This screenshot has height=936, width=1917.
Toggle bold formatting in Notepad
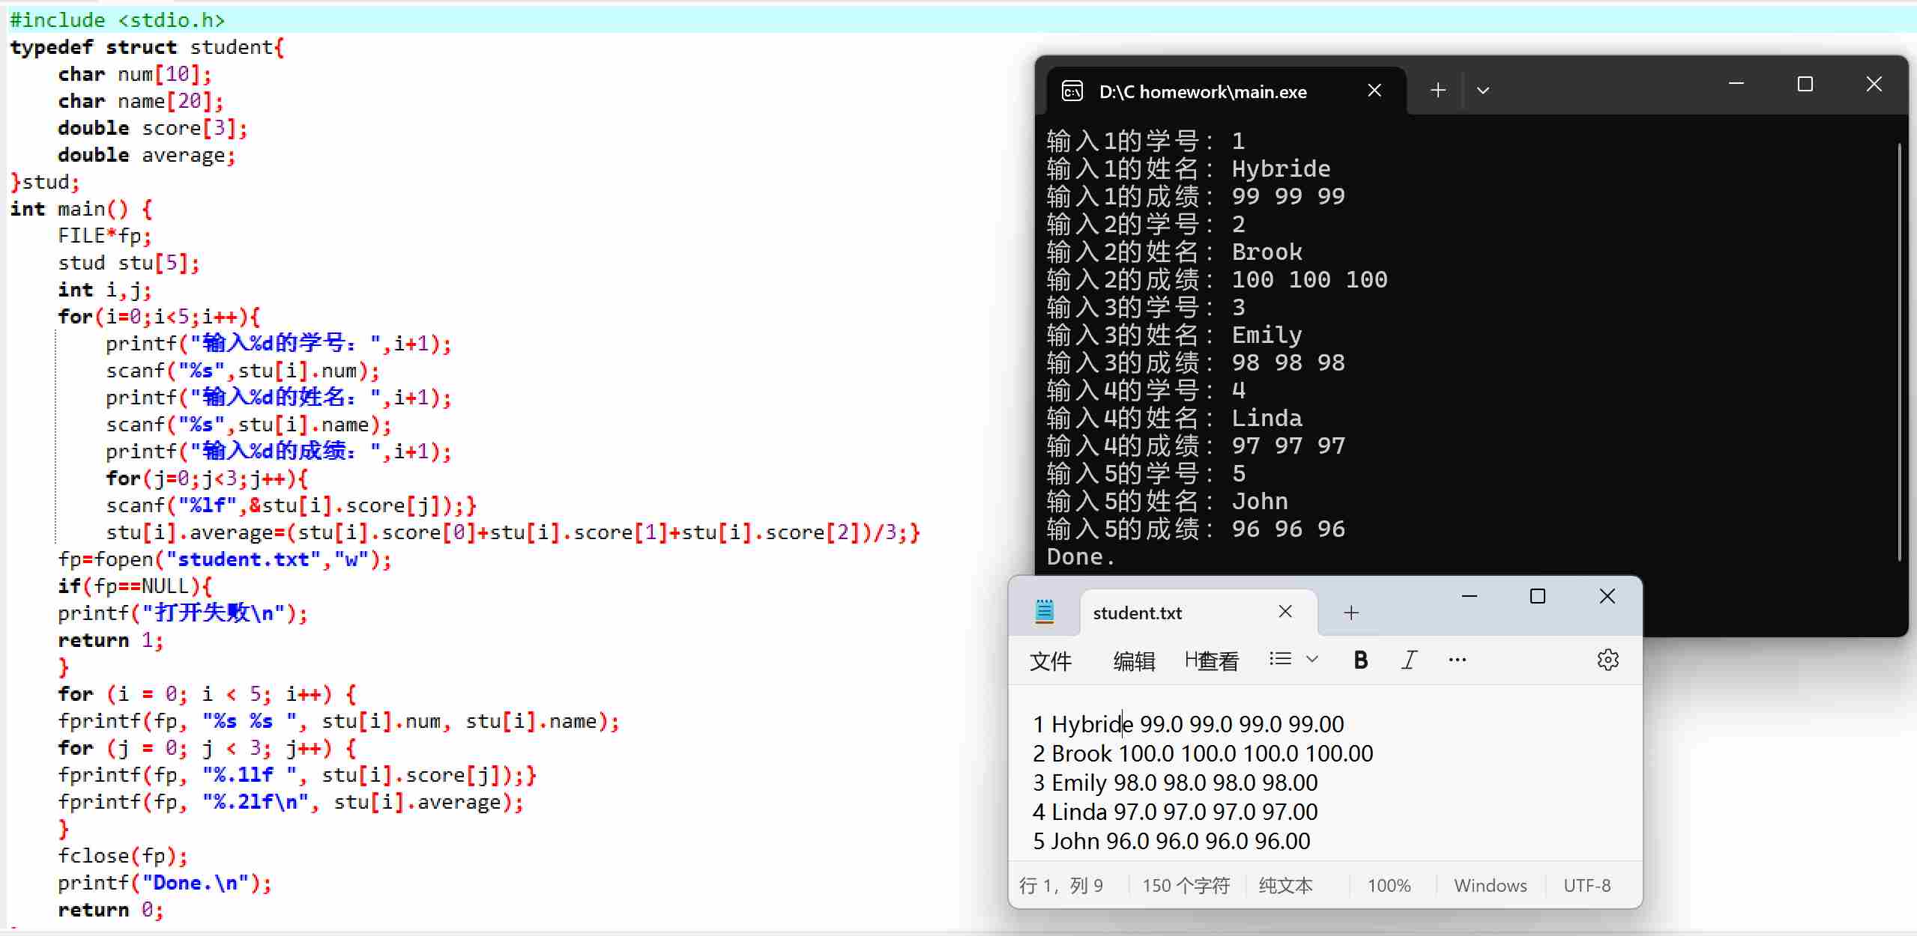point(1361,660)
